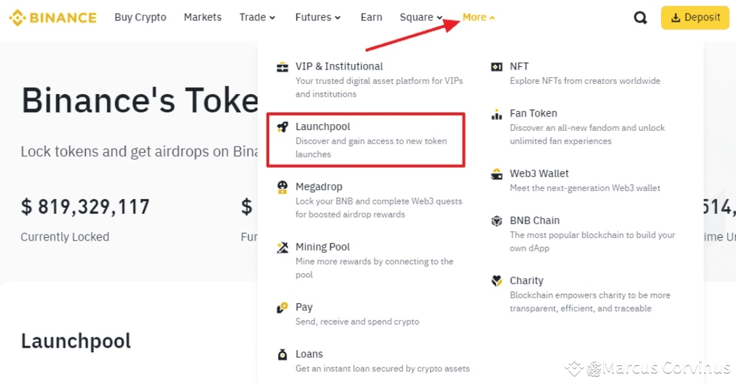736x383 pixels.
Task: Open the Square dropdown menu
Action: click(x=420, y=18)
